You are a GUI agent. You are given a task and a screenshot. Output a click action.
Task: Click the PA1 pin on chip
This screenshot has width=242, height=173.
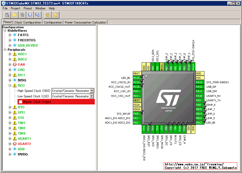click(137, 118)
